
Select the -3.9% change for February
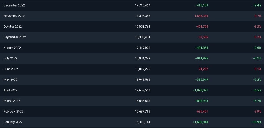(257, 112)
